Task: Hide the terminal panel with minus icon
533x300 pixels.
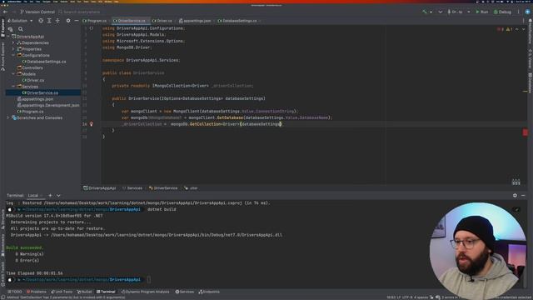Action: tap(523, 196)
